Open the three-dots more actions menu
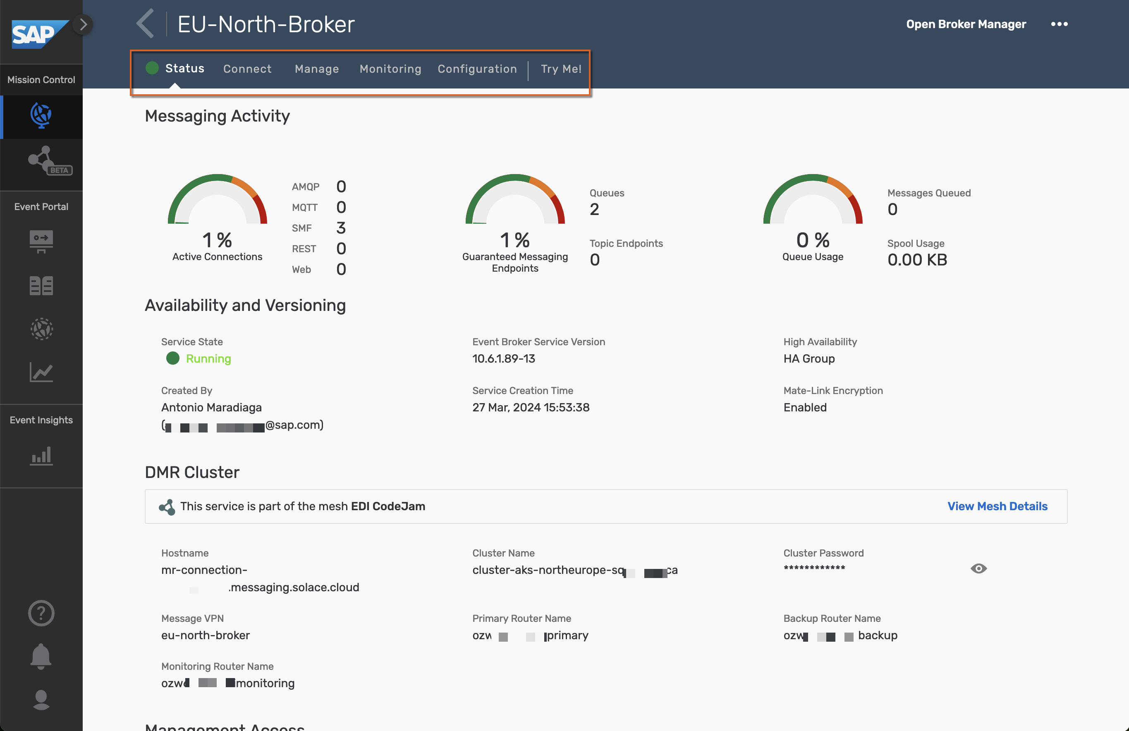Image resolution: width=1129 pixels, height=731 pixels. [1059, 24]
